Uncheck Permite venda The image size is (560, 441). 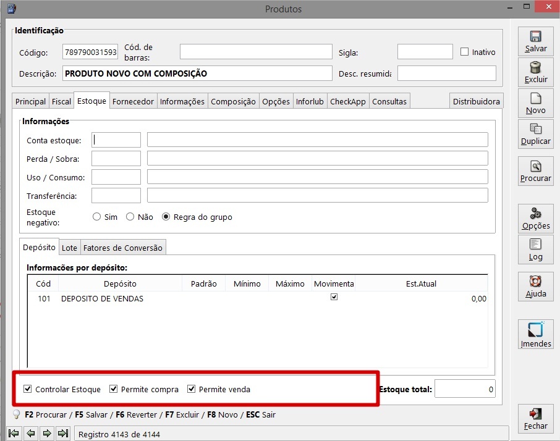point(192,389)
